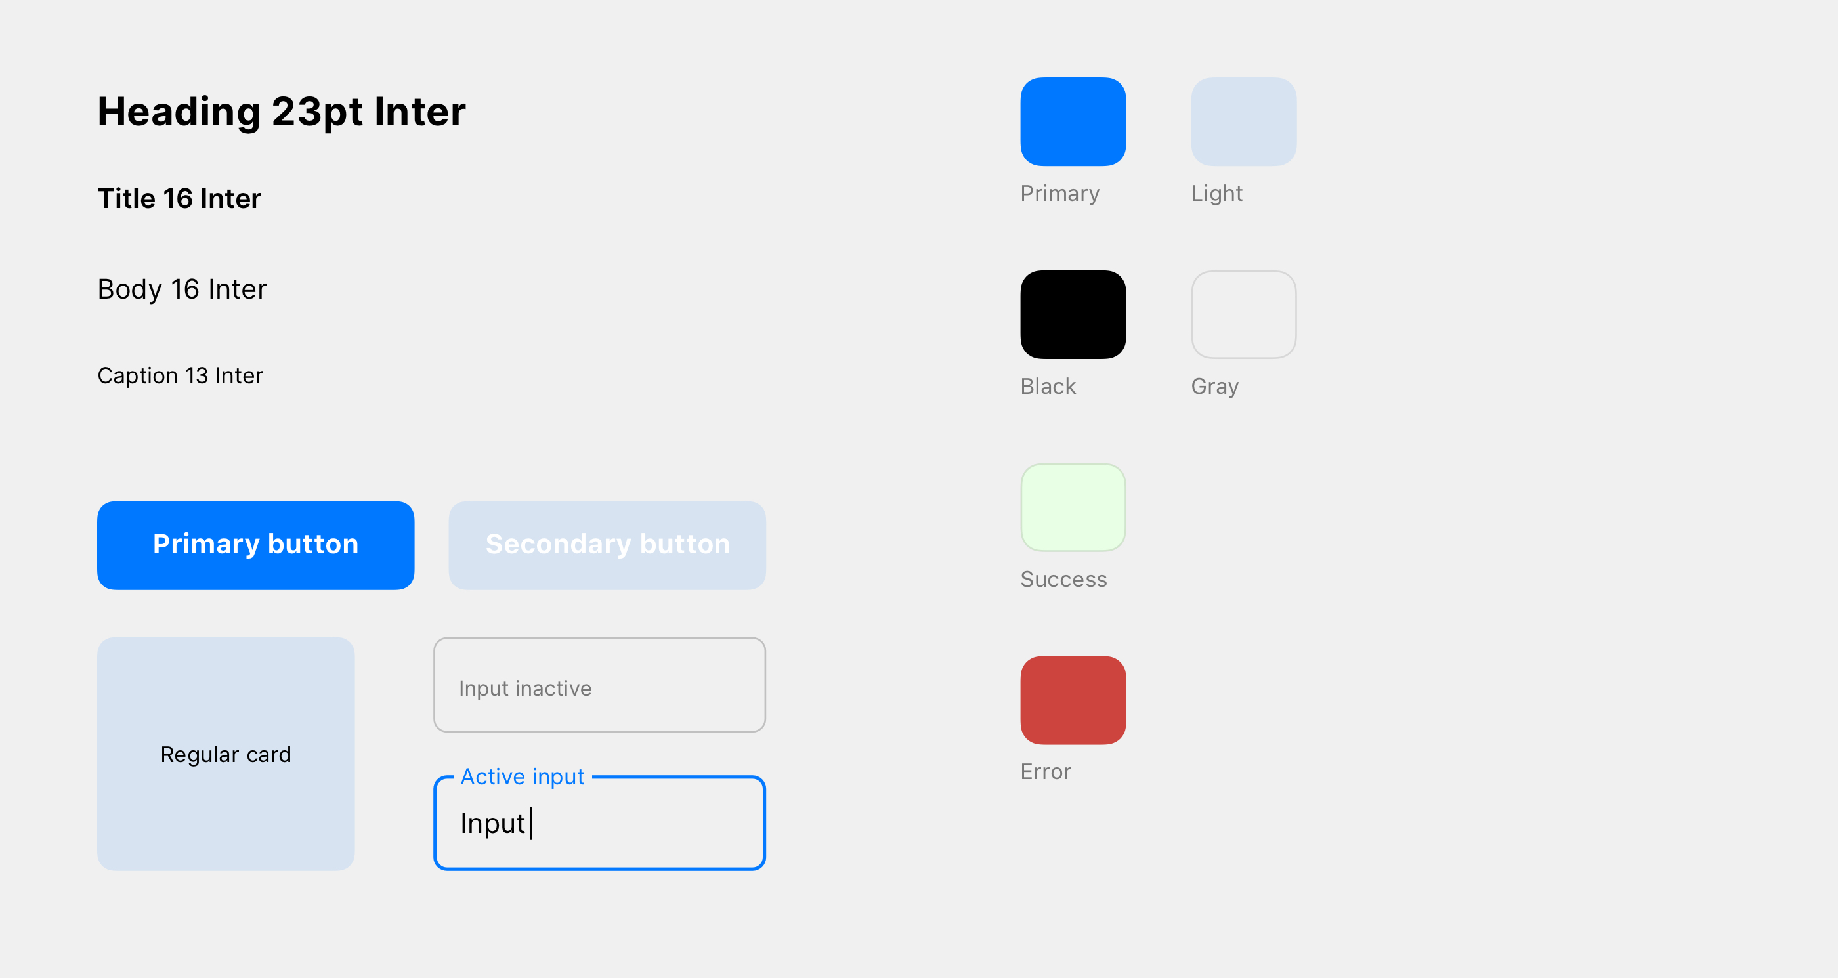Click the Caption 13 Inter label
This screenshot has height=978, width=1838.
[180, 374]
